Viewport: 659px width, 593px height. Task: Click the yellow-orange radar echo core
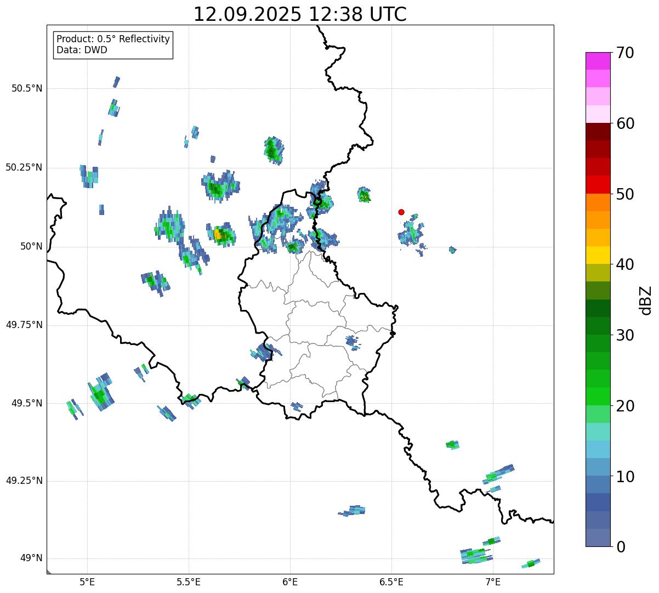tap(218, 235)
